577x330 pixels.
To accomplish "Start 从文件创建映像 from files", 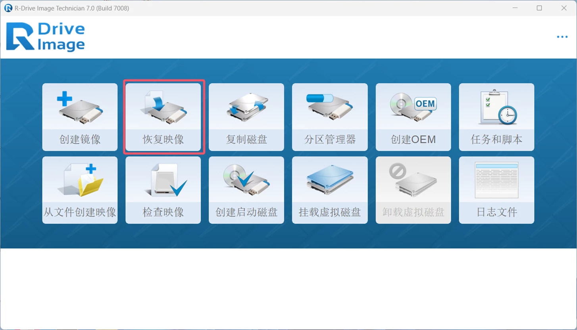I will (80, 190).
